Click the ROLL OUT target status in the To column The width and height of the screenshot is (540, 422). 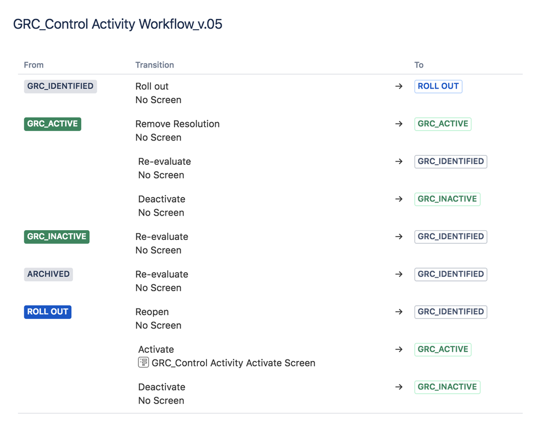pyautogui.click(x=438, y=86)
